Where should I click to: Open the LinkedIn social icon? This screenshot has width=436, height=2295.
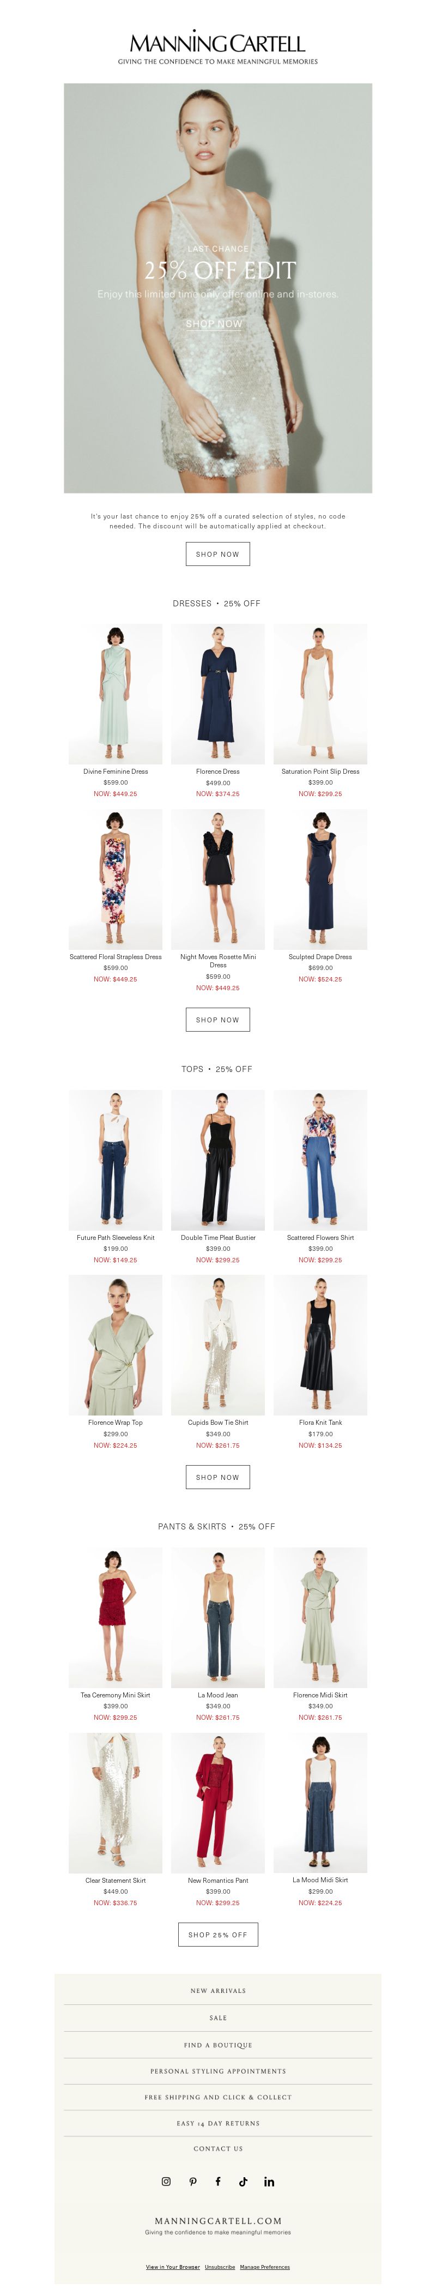pos(269,2181)
